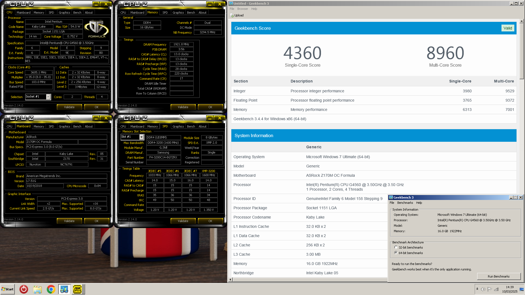Select 64-bit benchmarks option
525x295 pixels.
tap(396, 253)
